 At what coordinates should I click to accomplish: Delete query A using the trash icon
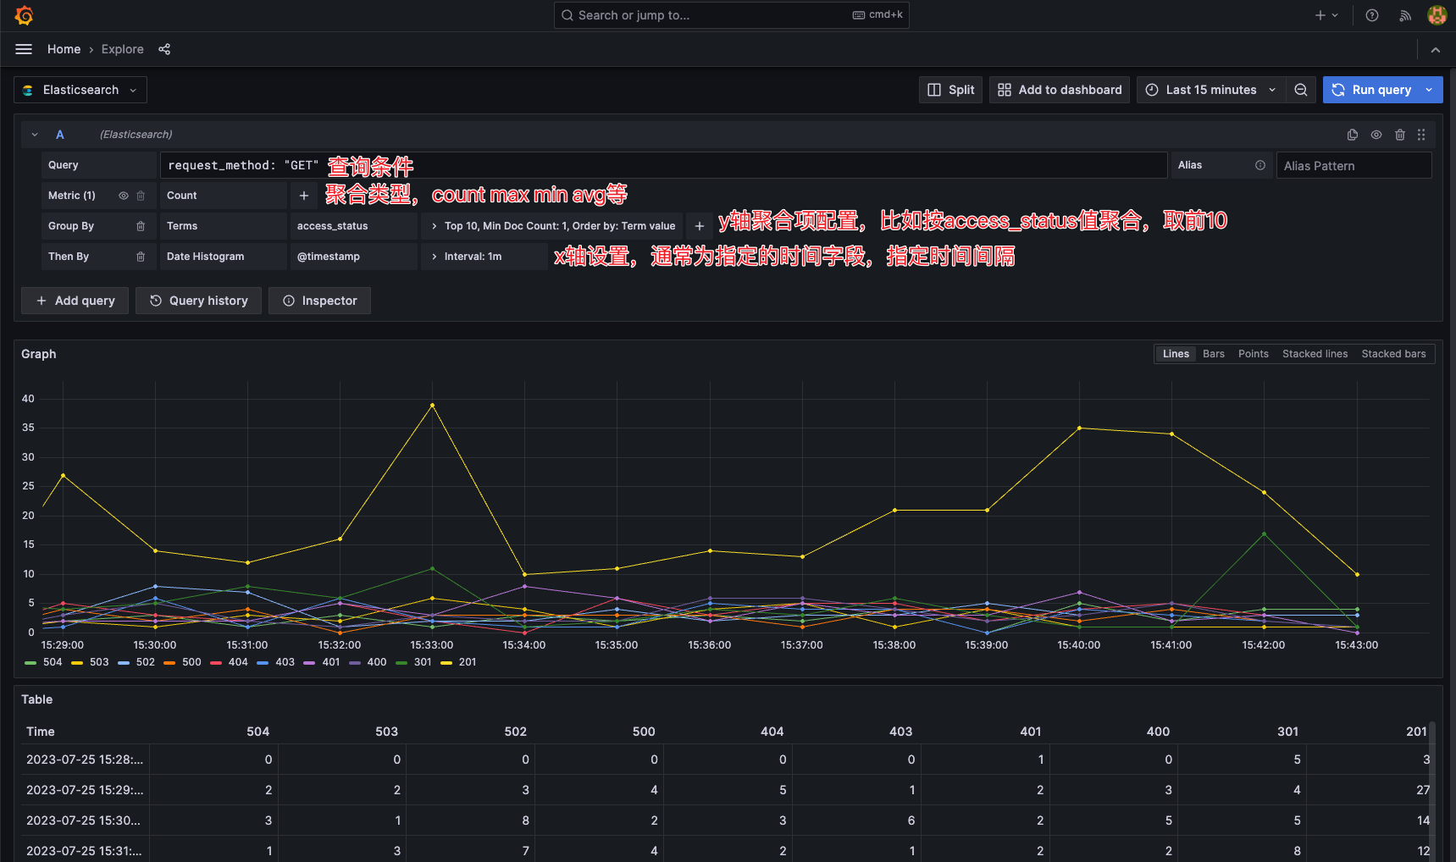click(1400, 135)
